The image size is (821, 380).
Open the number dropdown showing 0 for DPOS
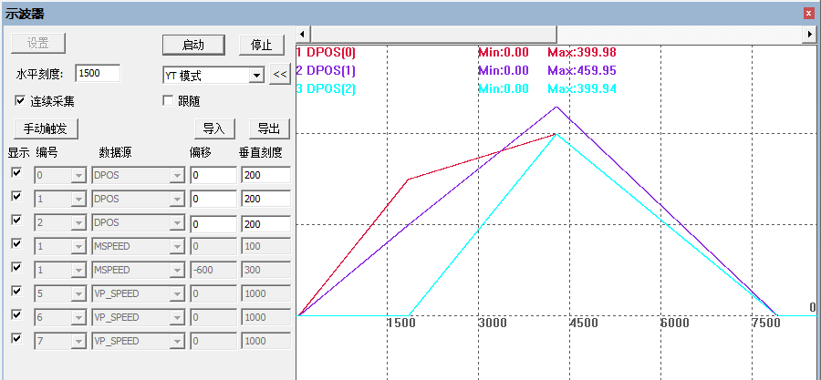tap(78, 176)
